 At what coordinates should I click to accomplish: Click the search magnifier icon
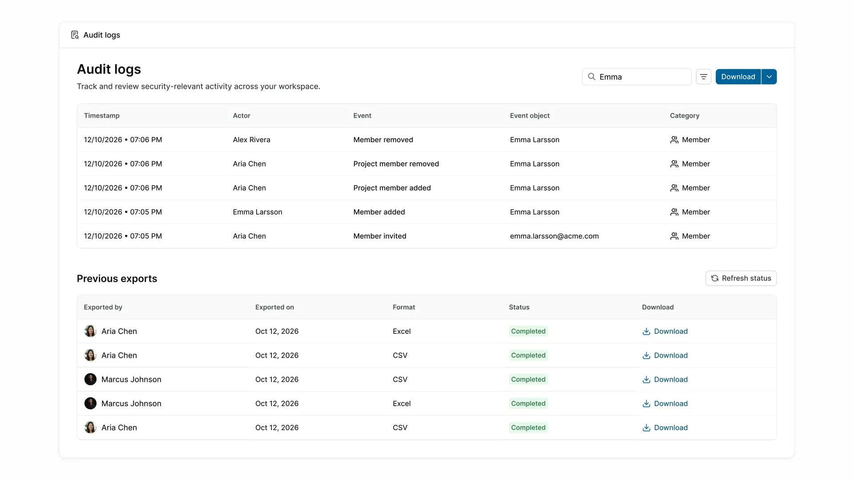(x=592, y=76)
